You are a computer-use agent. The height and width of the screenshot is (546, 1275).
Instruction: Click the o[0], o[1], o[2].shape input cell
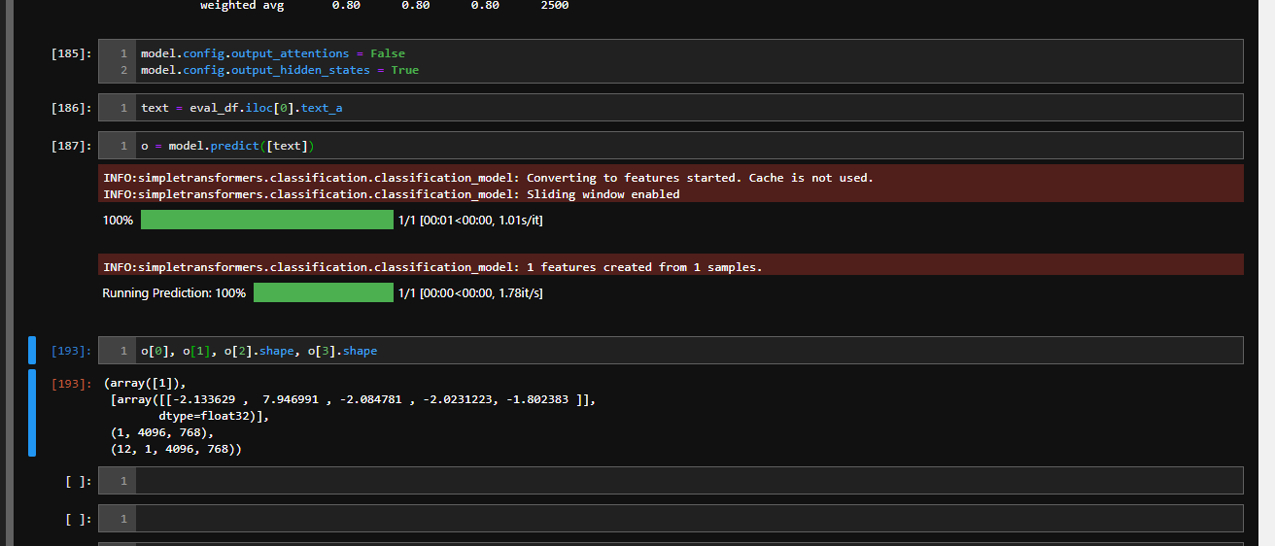tap(672, 351)
